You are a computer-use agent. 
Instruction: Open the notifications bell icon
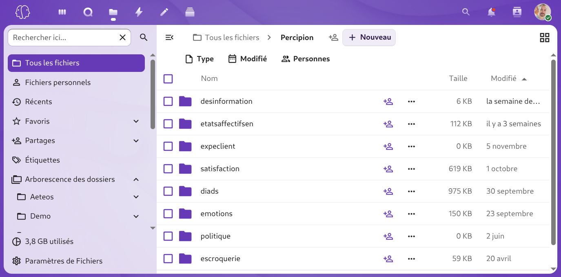click(491, 12)
